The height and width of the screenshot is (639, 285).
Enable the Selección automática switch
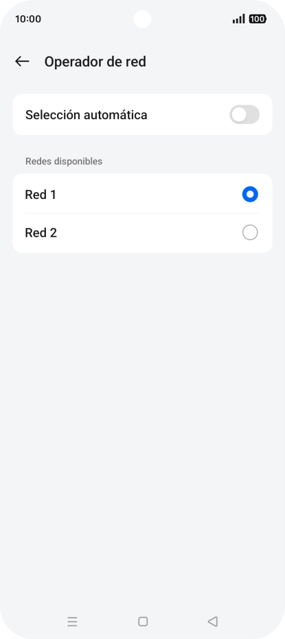click(x=244, y=114)
